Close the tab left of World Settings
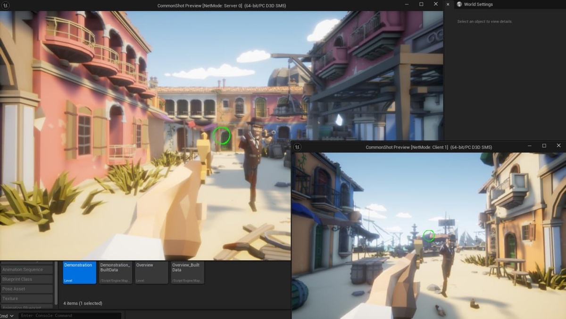This screenshot has height=319, width=566. tap(448, 4)
